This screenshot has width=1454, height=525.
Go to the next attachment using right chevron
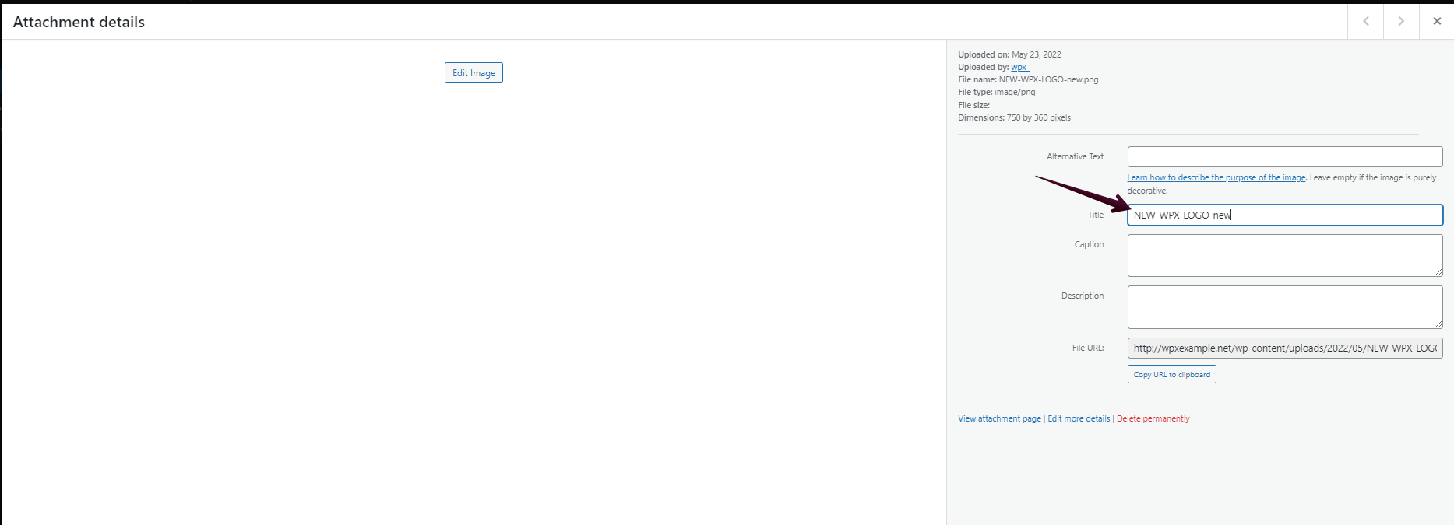pos(1401,22)
